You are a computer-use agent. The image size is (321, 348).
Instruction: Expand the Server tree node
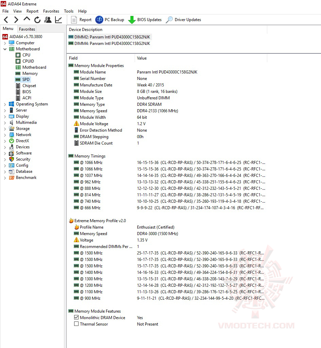point(5,110)
